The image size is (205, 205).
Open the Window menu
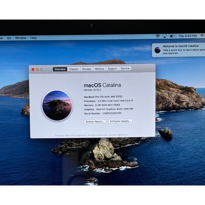click(20, 38)
